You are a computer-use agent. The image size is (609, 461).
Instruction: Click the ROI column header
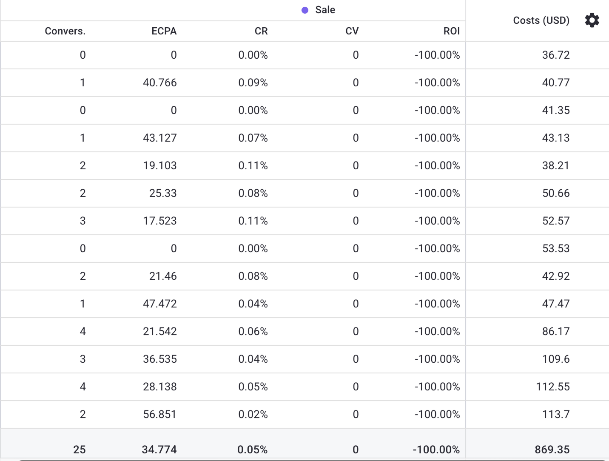pyautogui.click(x=451, y=31)
